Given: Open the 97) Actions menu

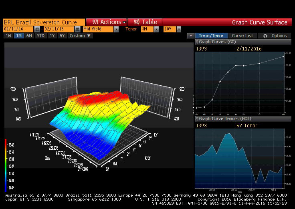Looking at the screenshot, I should click(x=107, y=22).
